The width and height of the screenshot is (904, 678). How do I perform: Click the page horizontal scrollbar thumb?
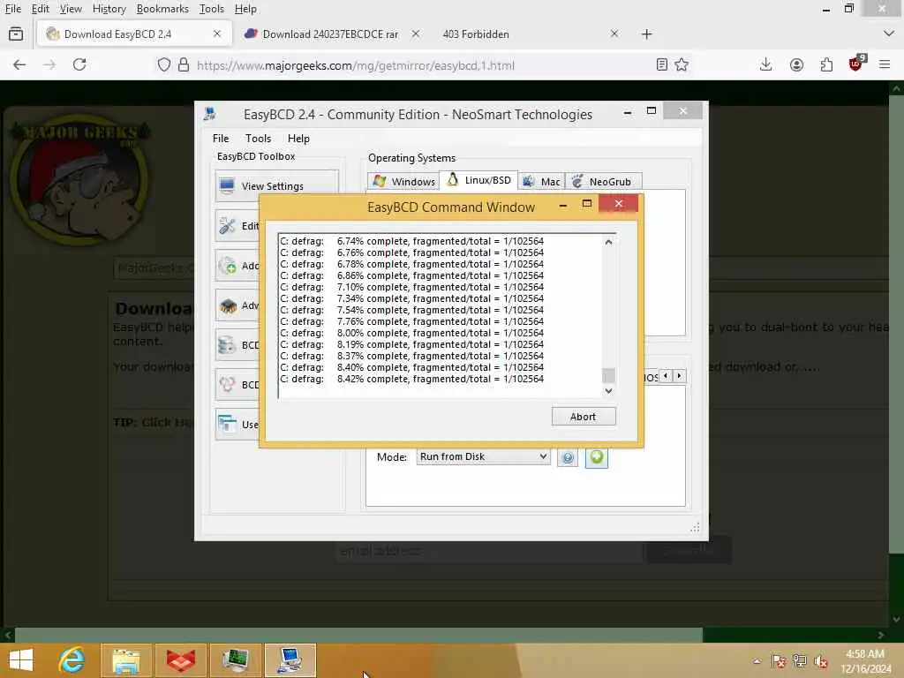(x=358, y=635)
